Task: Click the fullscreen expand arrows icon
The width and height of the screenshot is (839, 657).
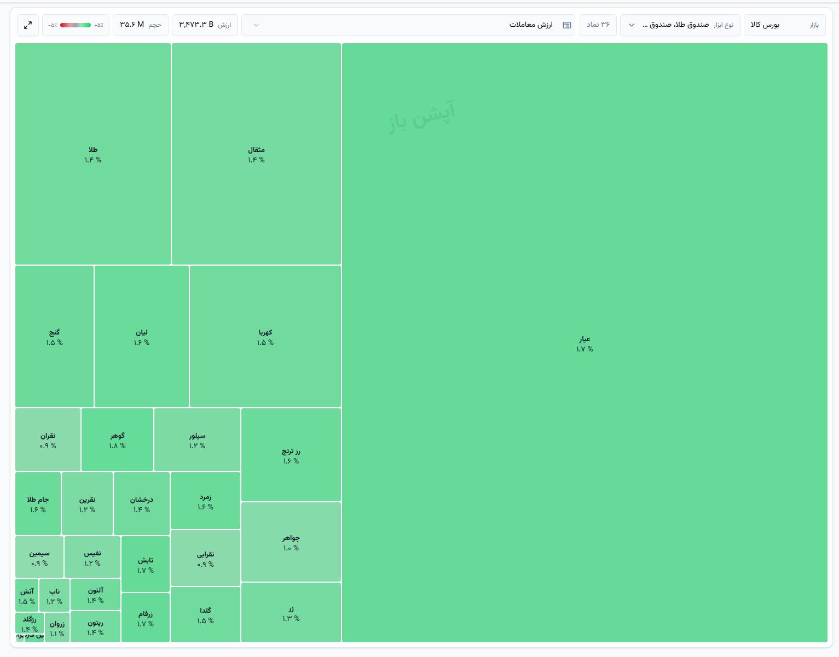Action: tap(28, 25)
